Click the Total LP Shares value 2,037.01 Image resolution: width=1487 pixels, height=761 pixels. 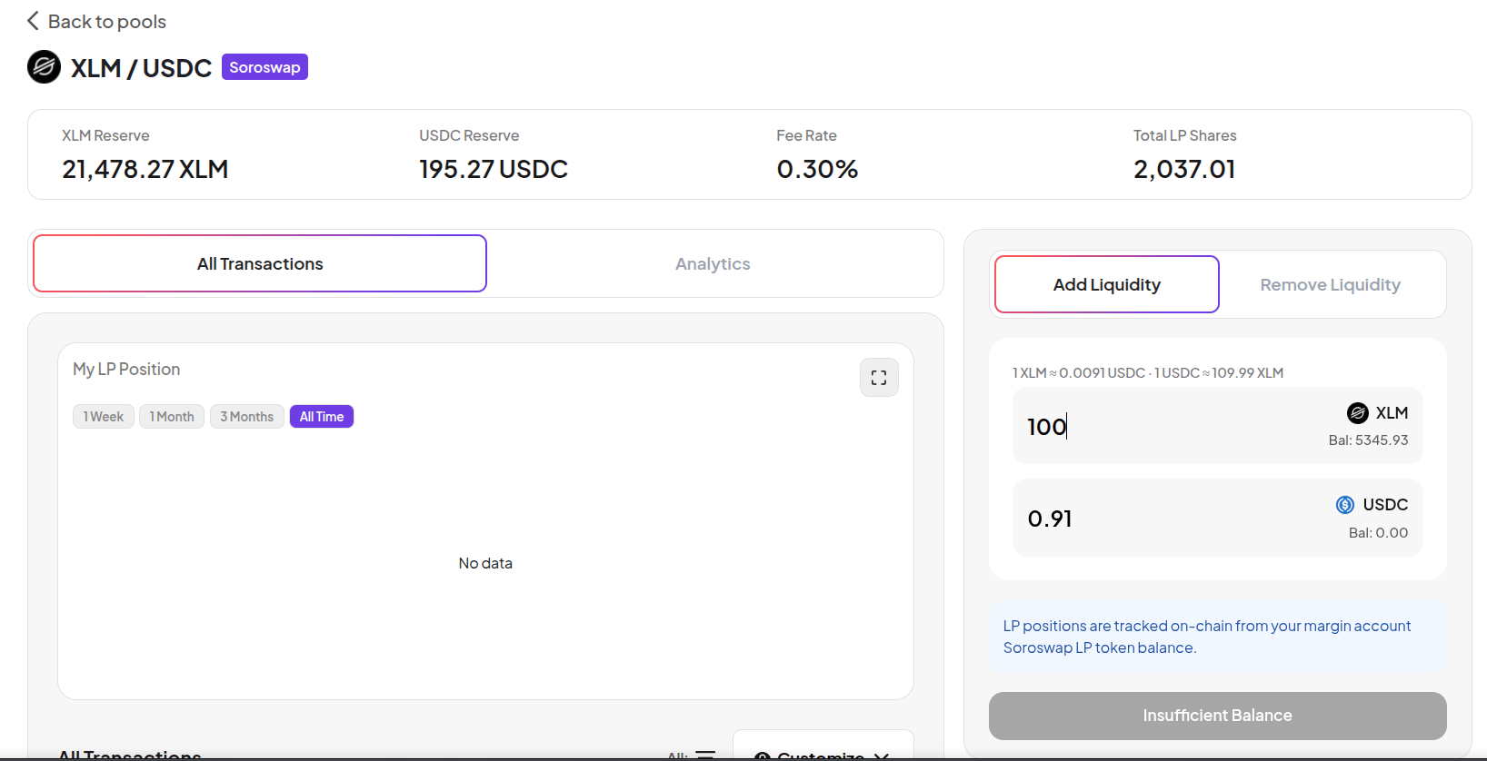coord(1184,169)
